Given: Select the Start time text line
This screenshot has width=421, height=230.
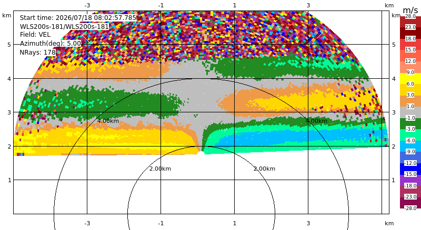Looking at the screenshot, I should (78, 18).
